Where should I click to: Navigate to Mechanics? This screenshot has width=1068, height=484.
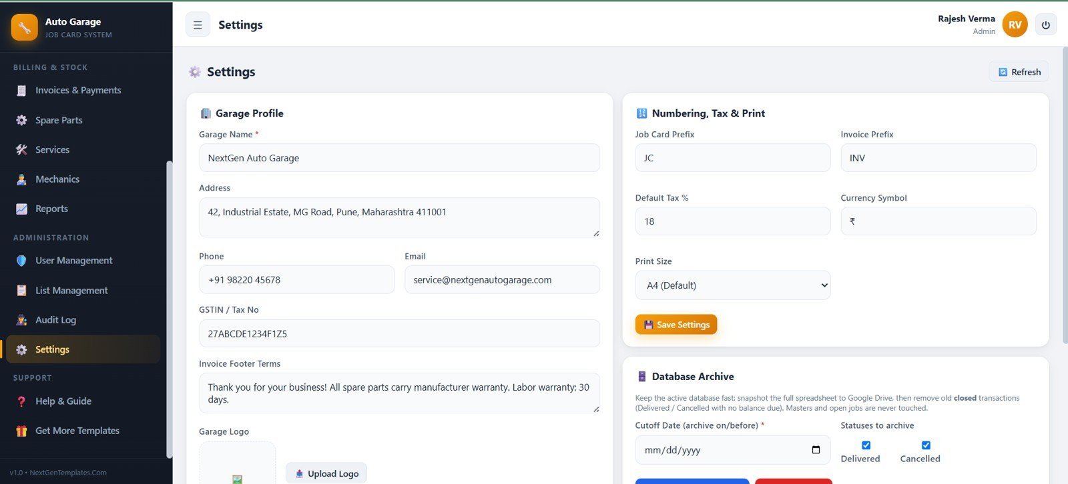pos(83,179)
